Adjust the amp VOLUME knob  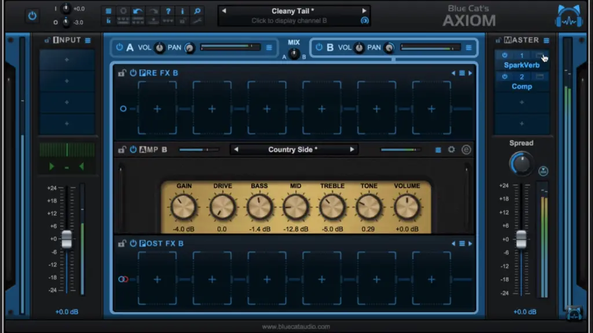[x=407, y=208]
